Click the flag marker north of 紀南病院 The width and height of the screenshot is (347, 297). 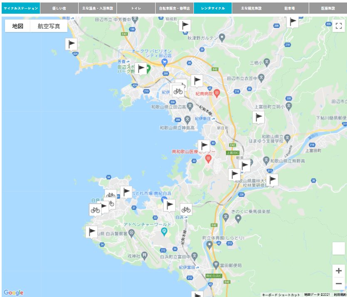[x=197, y=81]
